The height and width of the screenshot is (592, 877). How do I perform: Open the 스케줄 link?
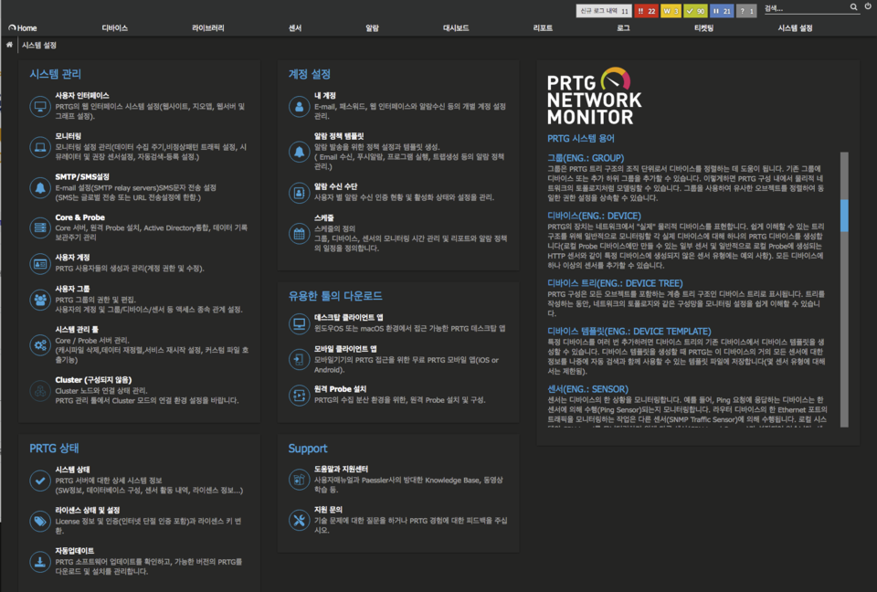point(323,217)
